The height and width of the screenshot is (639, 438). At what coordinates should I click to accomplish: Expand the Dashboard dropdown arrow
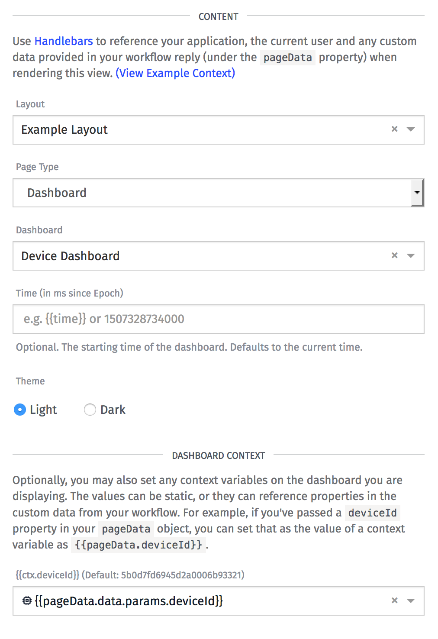click(411, 256)
